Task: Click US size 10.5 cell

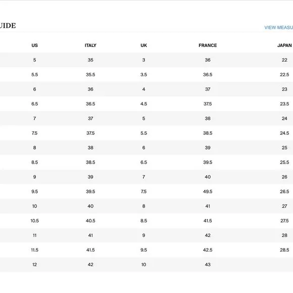Action: [34, 221]
